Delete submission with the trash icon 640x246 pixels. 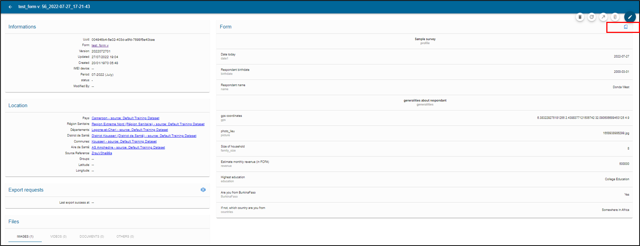[580, 17]
